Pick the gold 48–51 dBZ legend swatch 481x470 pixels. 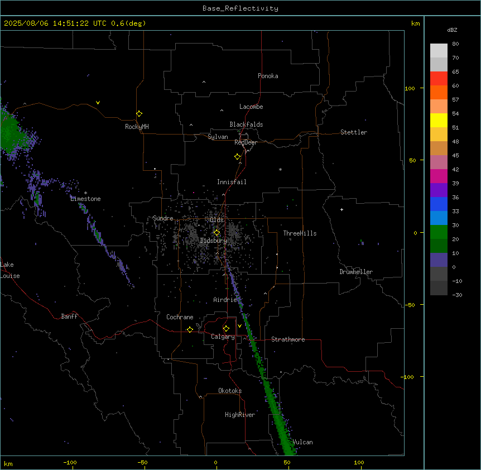click(439, 134)
